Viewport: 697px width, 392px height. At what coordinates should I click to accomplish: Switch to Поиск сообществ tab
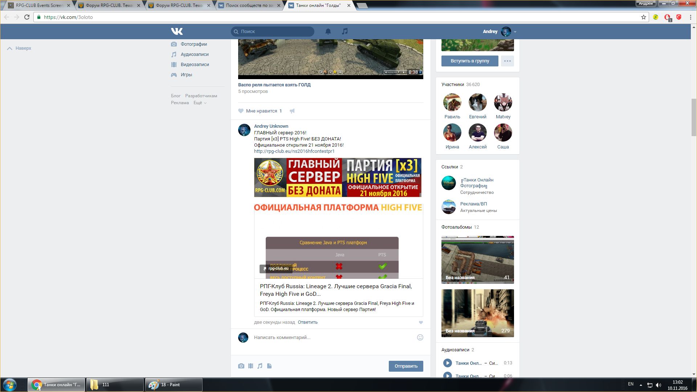[x=248, y=5]
